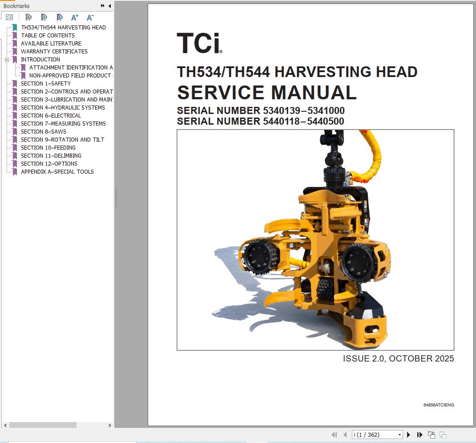Open the bookmark options list icon

tap(9, 17)
